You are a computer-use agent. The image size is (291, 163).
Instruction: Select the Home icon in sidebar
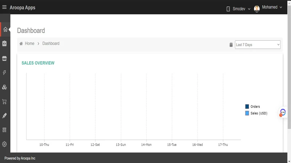click(x=5, y=29)
